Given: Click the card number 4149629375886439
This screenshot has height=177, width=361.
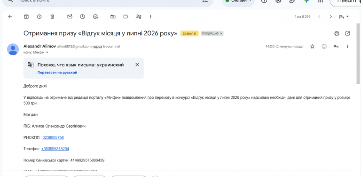Looking at the screenshot, I should coord(87,160).
